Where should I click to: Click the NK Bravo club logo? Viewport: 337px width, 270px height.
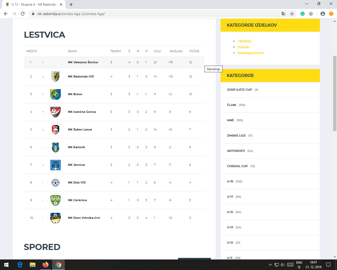pos(56,94)
